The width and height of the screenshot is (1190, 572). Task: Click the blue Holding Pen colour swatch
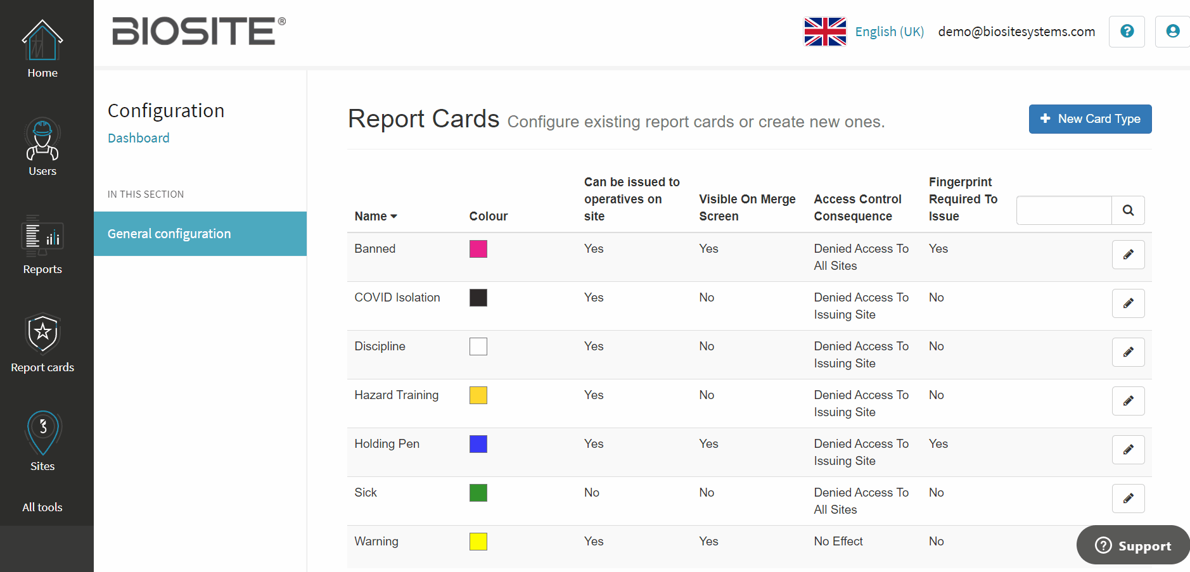tap(478, 444)
